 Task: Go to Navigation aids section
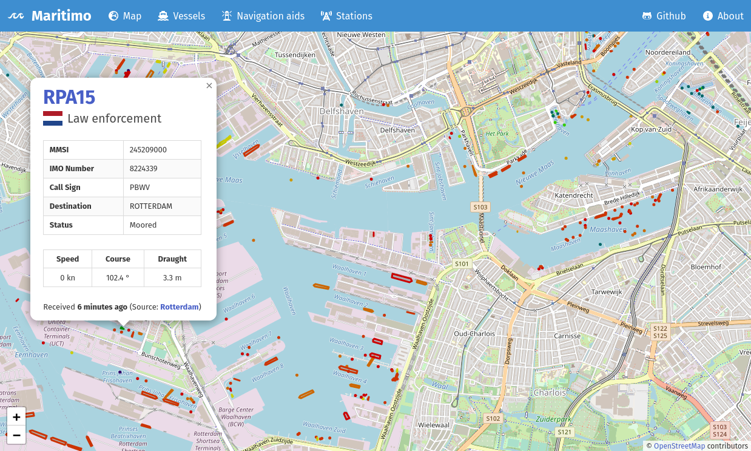click(x=270, y=16)
